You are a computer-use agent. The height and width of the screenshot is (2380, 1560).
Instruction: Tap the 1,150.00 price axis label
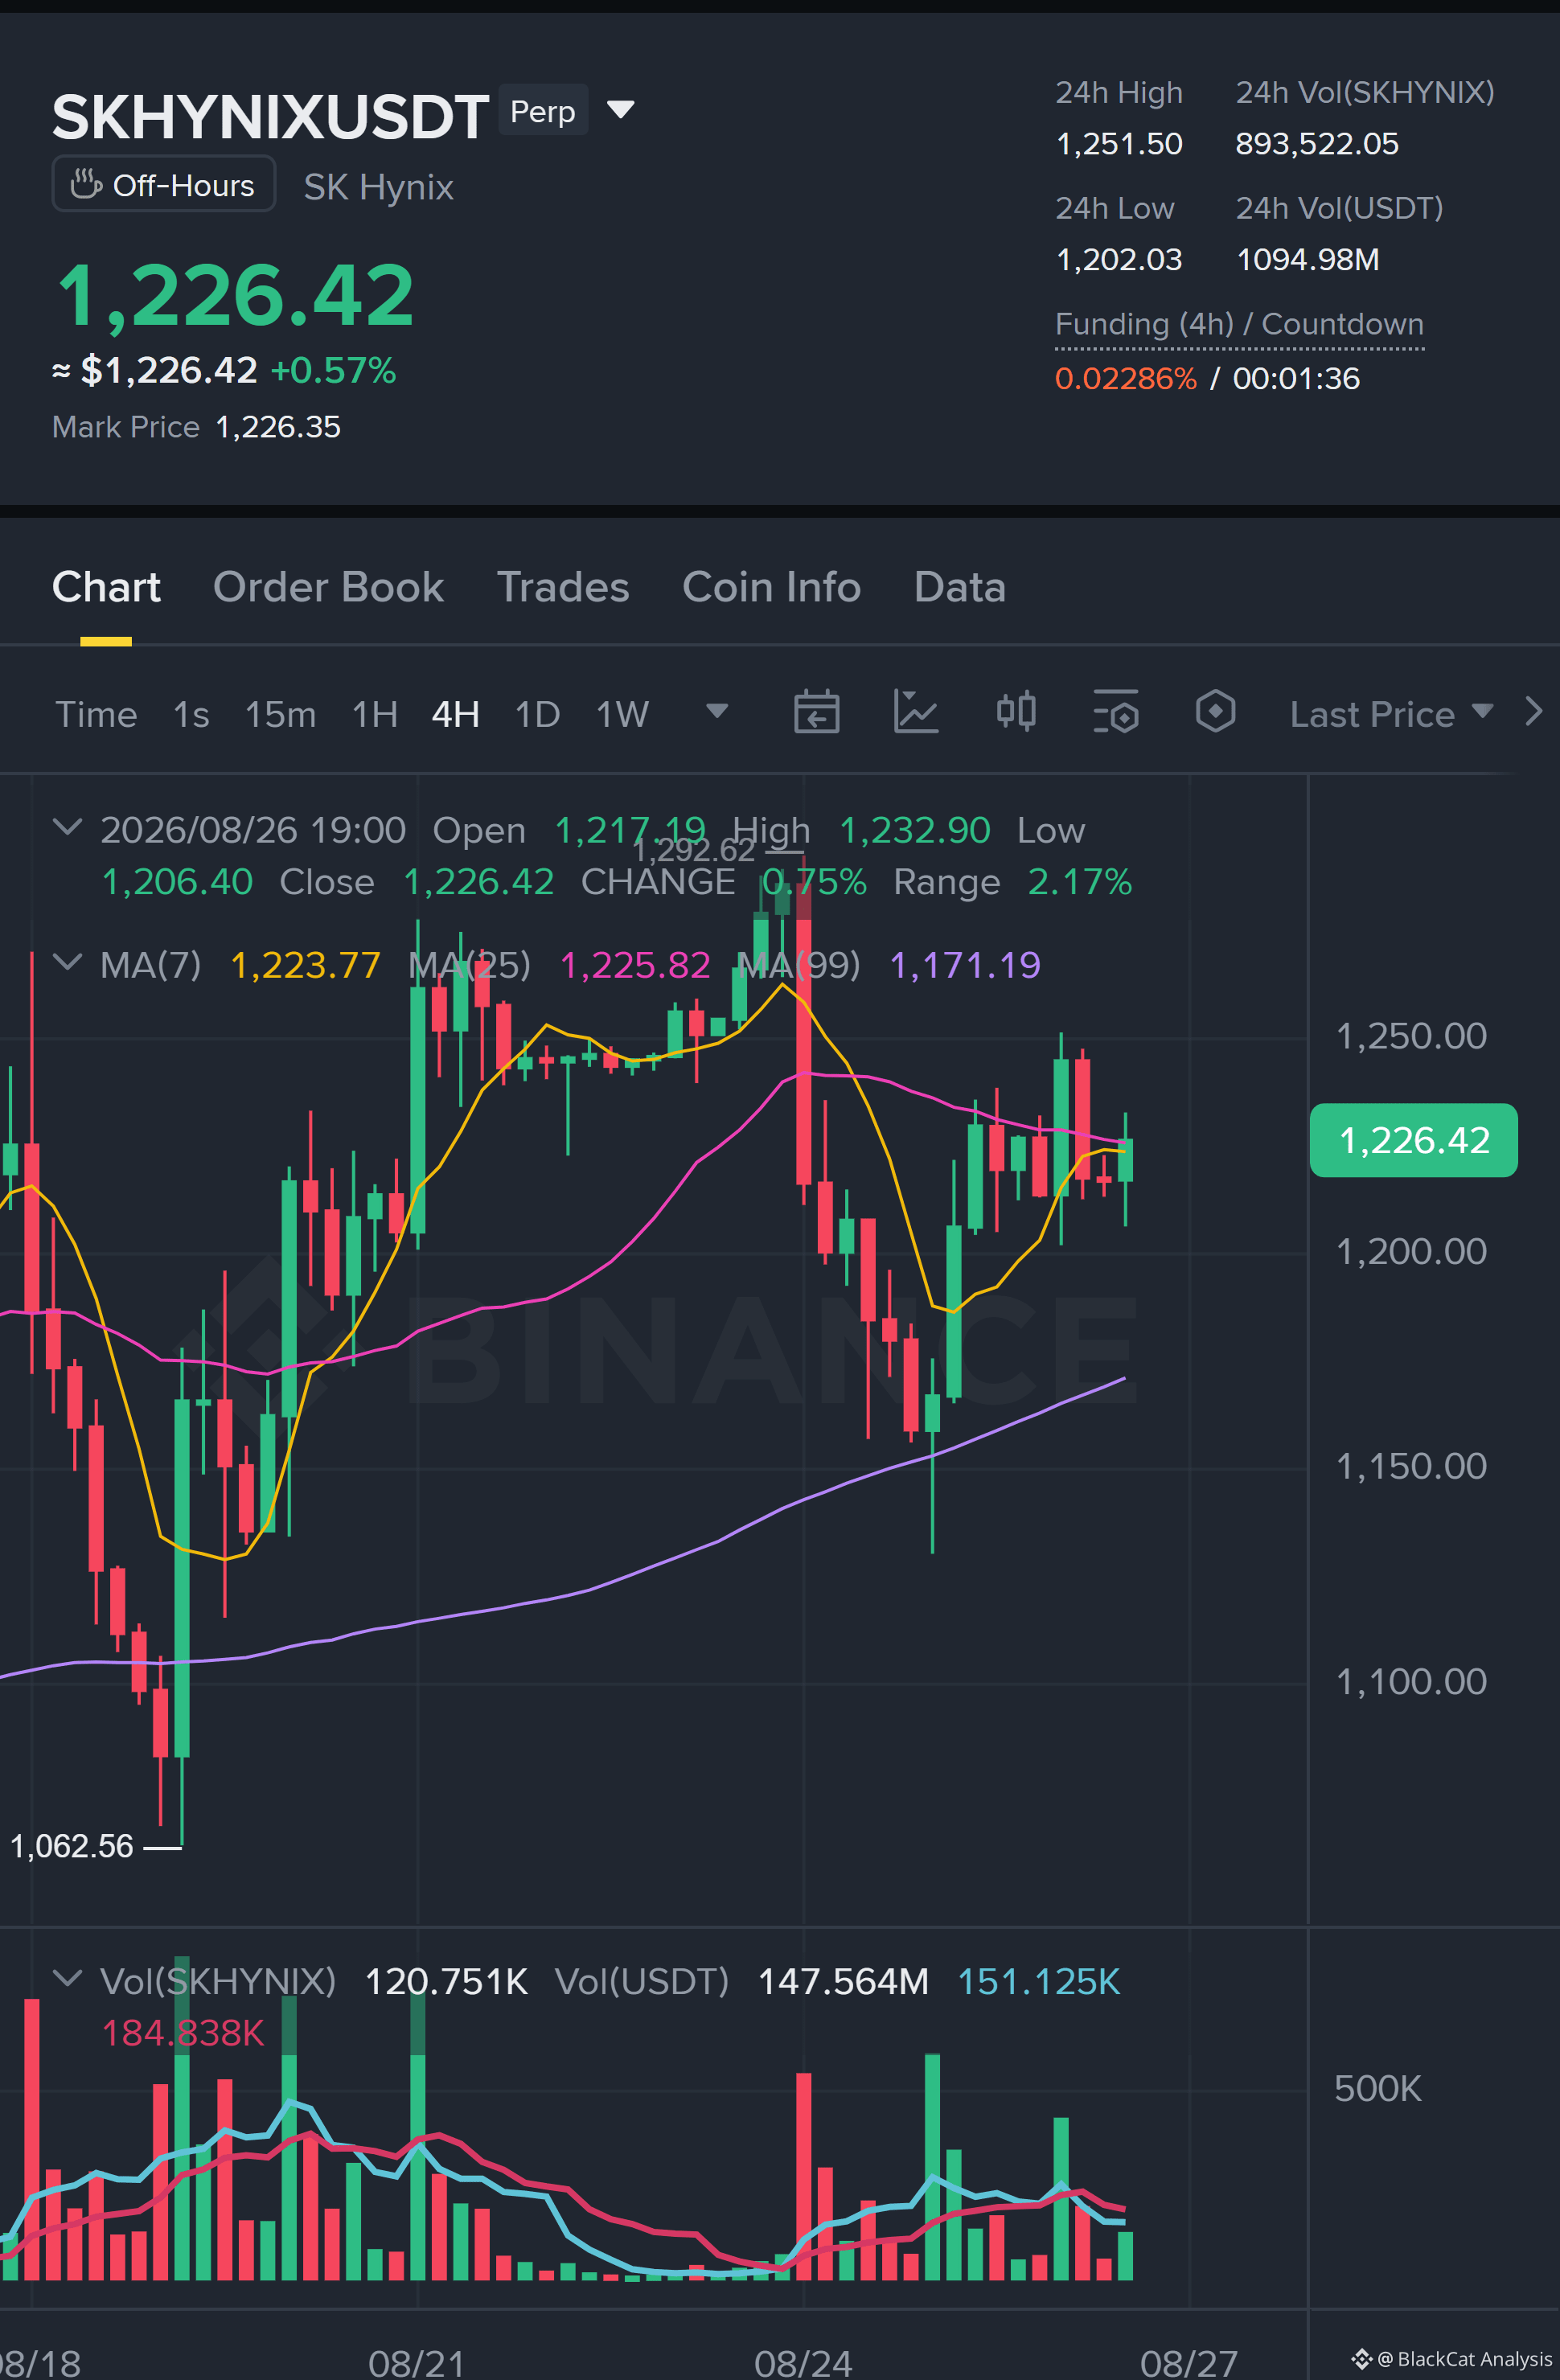click(x=1411, y=1466)
